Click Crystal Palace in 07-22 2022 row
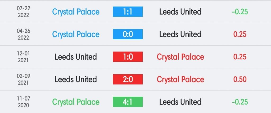The image size is (271, 113). (x=76, y=12)
